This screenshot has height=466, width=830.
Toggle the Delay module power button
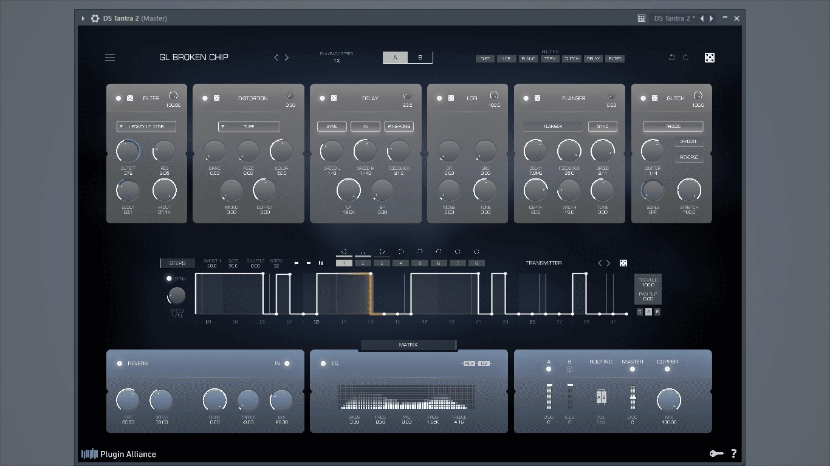[322, 98]
